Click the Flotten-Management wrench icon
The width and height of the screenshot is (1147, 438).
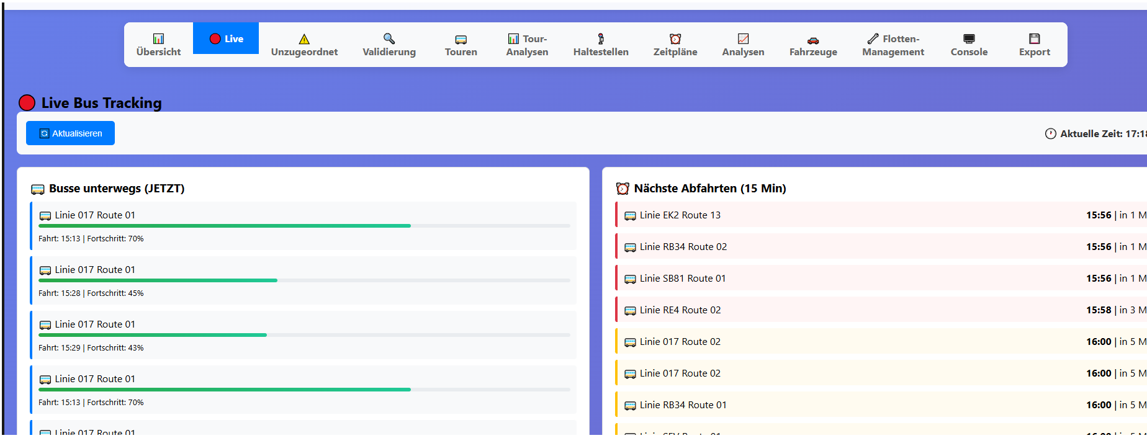(873, 38)
